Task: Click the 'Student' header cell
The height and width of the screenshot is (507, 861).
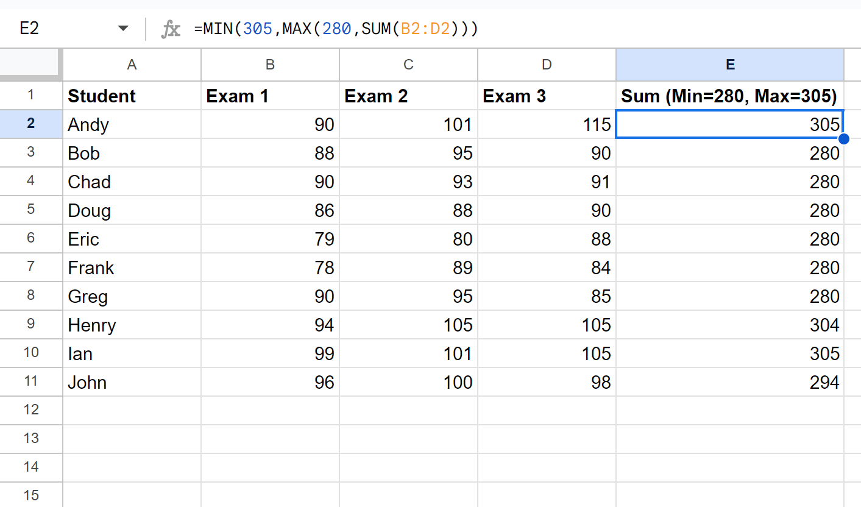Action: coord(132,96)
